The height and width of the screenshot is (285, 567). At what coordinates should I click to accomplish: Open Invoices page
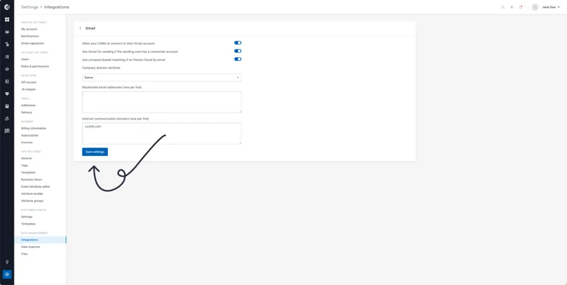point(27,142)
